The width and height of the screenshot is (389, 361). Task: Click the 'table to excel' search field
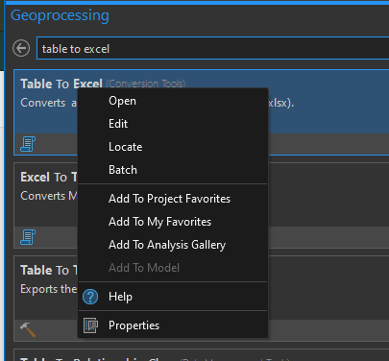click(212, 48)
